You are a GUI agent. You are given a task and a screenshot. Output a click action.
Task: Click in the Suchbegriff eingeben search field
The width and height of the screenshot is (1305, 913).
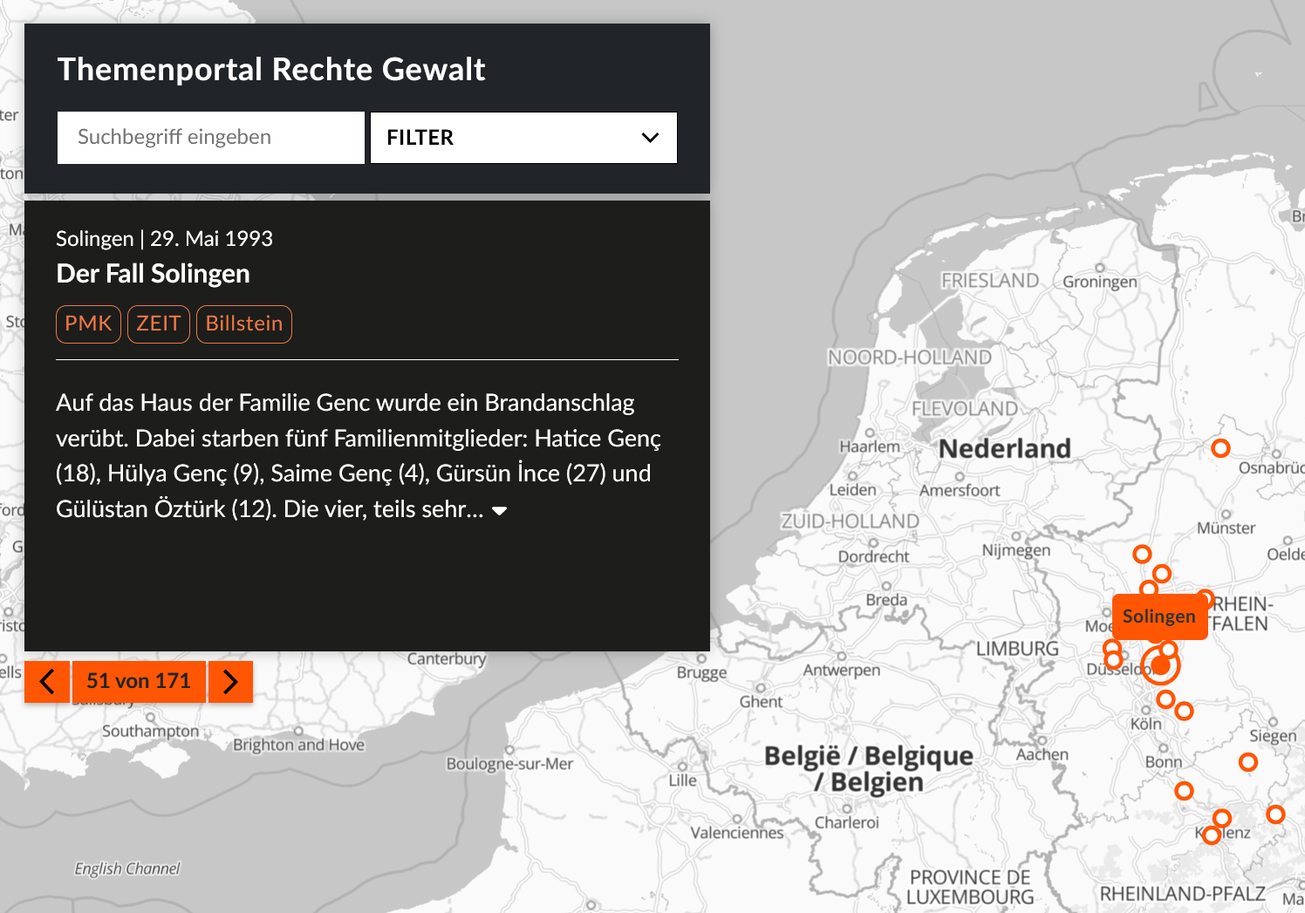point(210,138)
